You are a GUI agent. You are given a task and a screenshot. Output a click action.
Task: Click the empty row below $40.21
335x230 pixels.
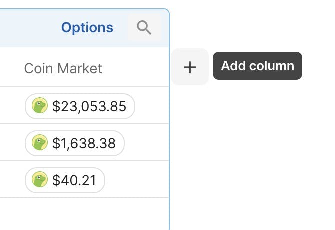tap(84, 214)
